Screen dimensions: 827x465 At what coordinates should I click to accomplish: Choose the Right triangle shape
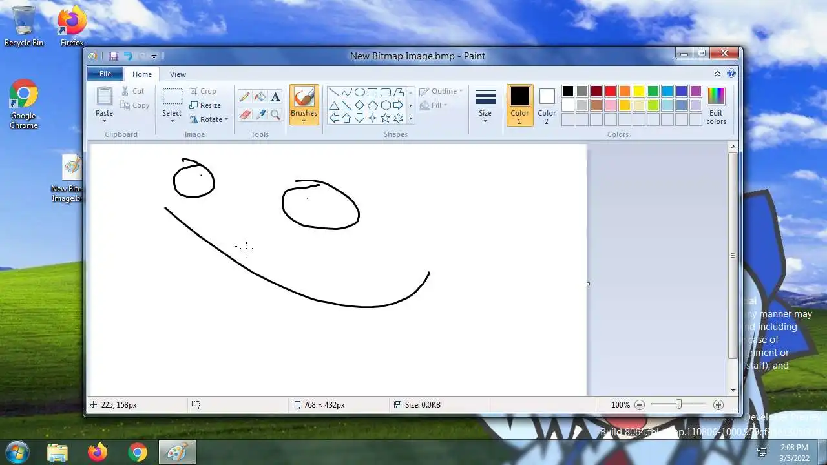click(x=347, y=105)
